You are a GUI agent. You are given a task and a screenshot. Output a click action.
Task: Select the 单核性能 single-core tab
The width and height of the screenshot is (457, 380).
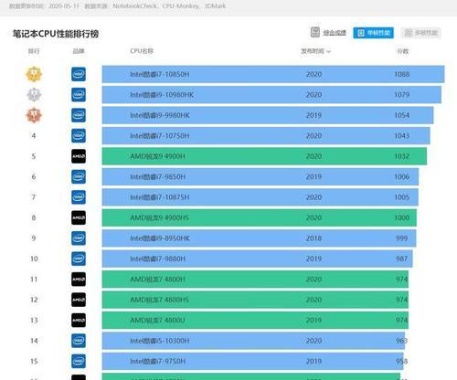coord(373,33)
